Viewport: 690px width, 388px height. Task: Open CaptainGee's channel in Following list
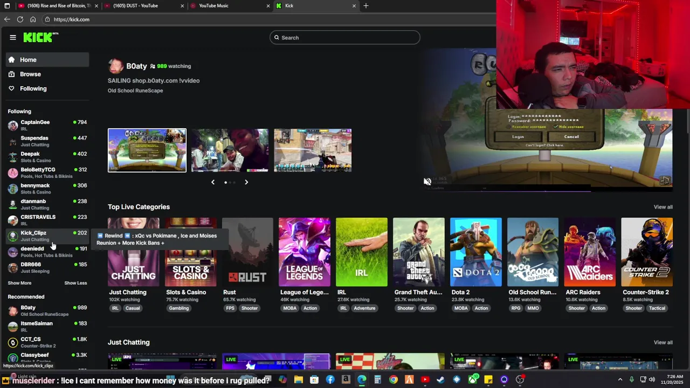pos(47,126)
